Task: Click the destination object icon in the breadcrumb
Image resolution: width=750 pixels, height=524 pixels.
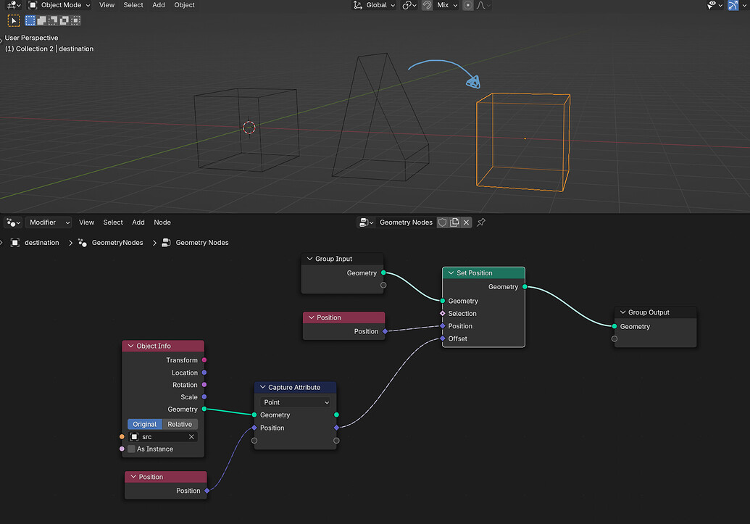Action: 15,243
